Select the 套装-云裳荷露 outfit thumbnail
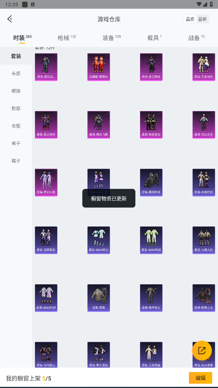The width and height of the screenshot is (218, 388). [151, 355]
